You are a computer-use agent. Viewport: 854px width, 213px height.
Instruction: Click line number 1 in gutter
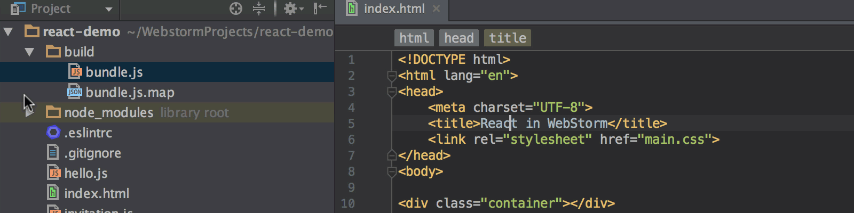coord(351,60)
